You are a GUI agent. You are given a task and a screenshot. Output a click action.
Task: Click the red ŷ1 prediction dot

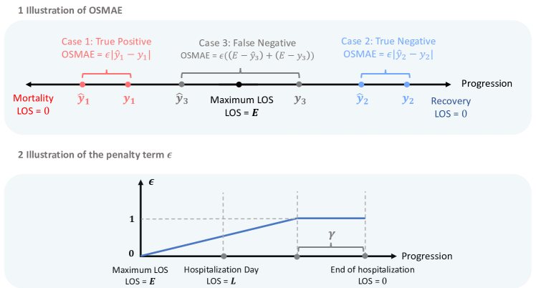coord(82,85)
